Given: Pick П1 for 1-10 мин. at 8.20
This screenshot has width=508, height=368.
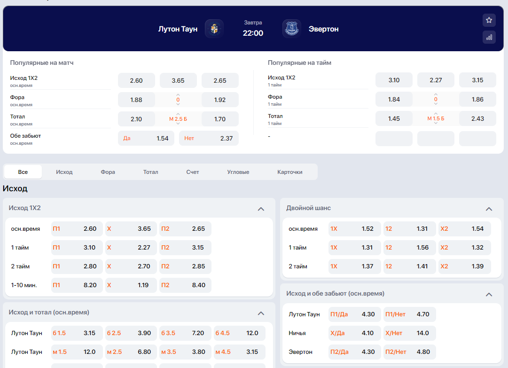Looking at the screenshot, I should tap(77, 285).
